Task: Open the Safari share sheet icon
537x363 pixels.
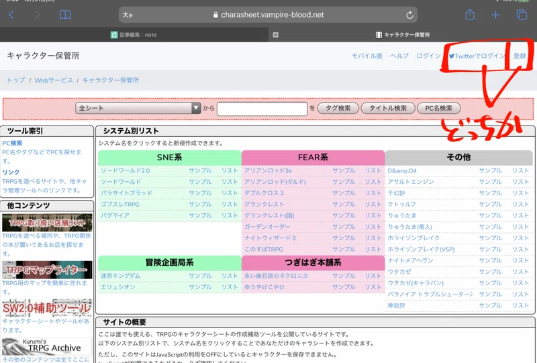Action: pos(470,14)
